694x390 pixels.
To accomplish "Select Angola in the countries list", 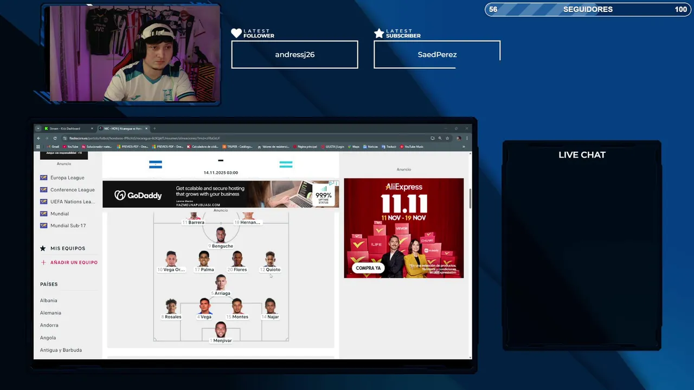I will [48, 338].
